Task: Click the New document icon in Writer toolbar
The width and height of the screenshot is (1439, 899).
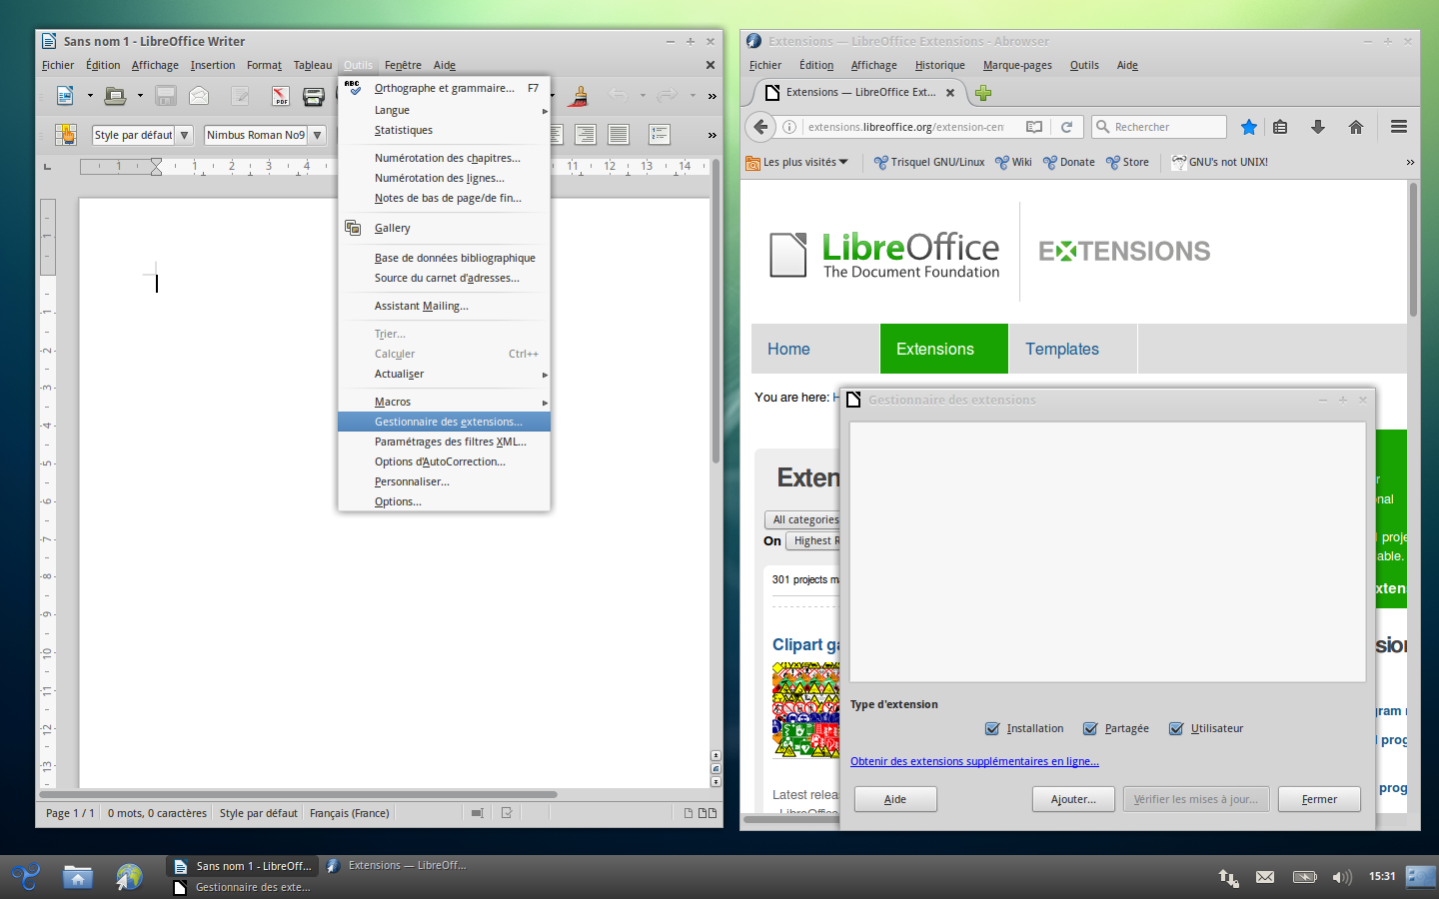Action: coord(65,96)
